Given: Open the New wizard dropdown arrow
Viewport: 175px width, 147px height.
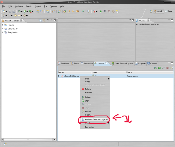Looking at the screenshot, I should pyautogui.click(x=7, y=12).
